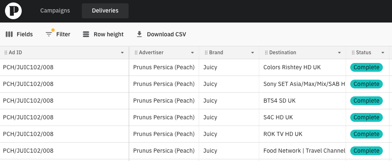The width and height of the screenshot is (392, 161).
Task: Open the Fields columns icon
Action: pos(9,34)
